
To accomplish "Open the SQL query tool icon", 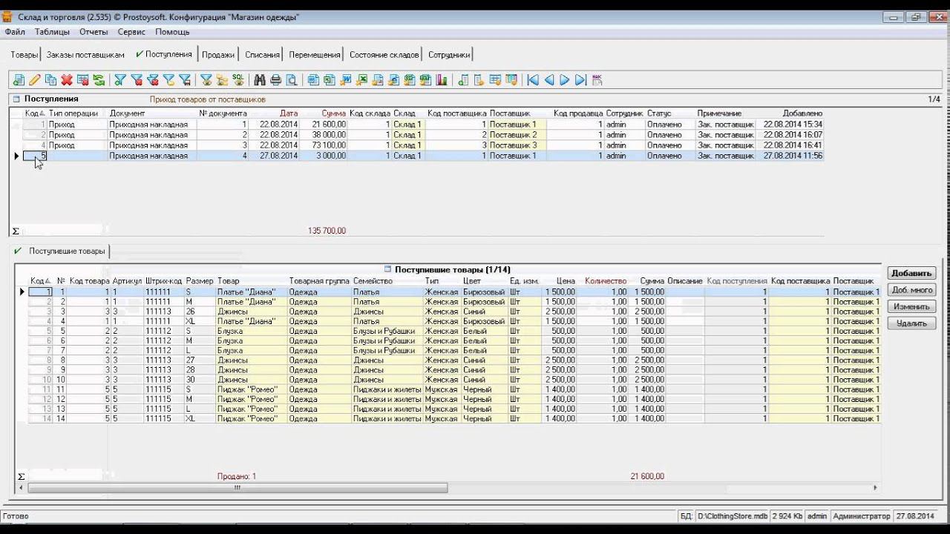I will click(x=237, y=80).
